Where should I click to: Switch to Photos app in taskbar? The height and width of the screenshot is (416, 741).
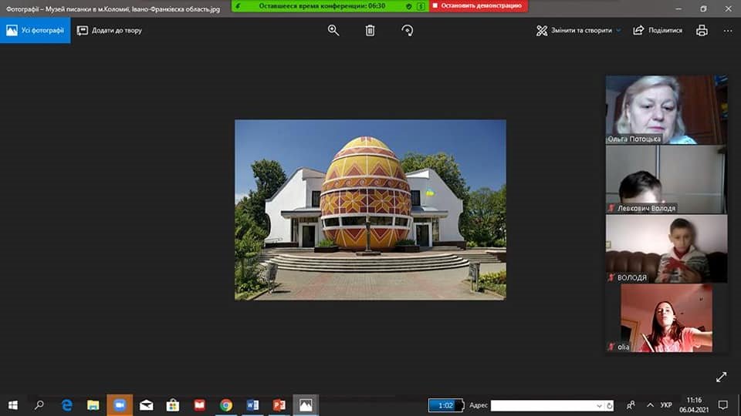(306, 405)
